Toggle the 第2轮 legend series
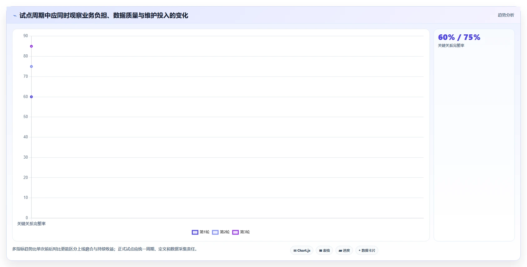This screenshot has width=527, height=267. (x=221, y=232)
